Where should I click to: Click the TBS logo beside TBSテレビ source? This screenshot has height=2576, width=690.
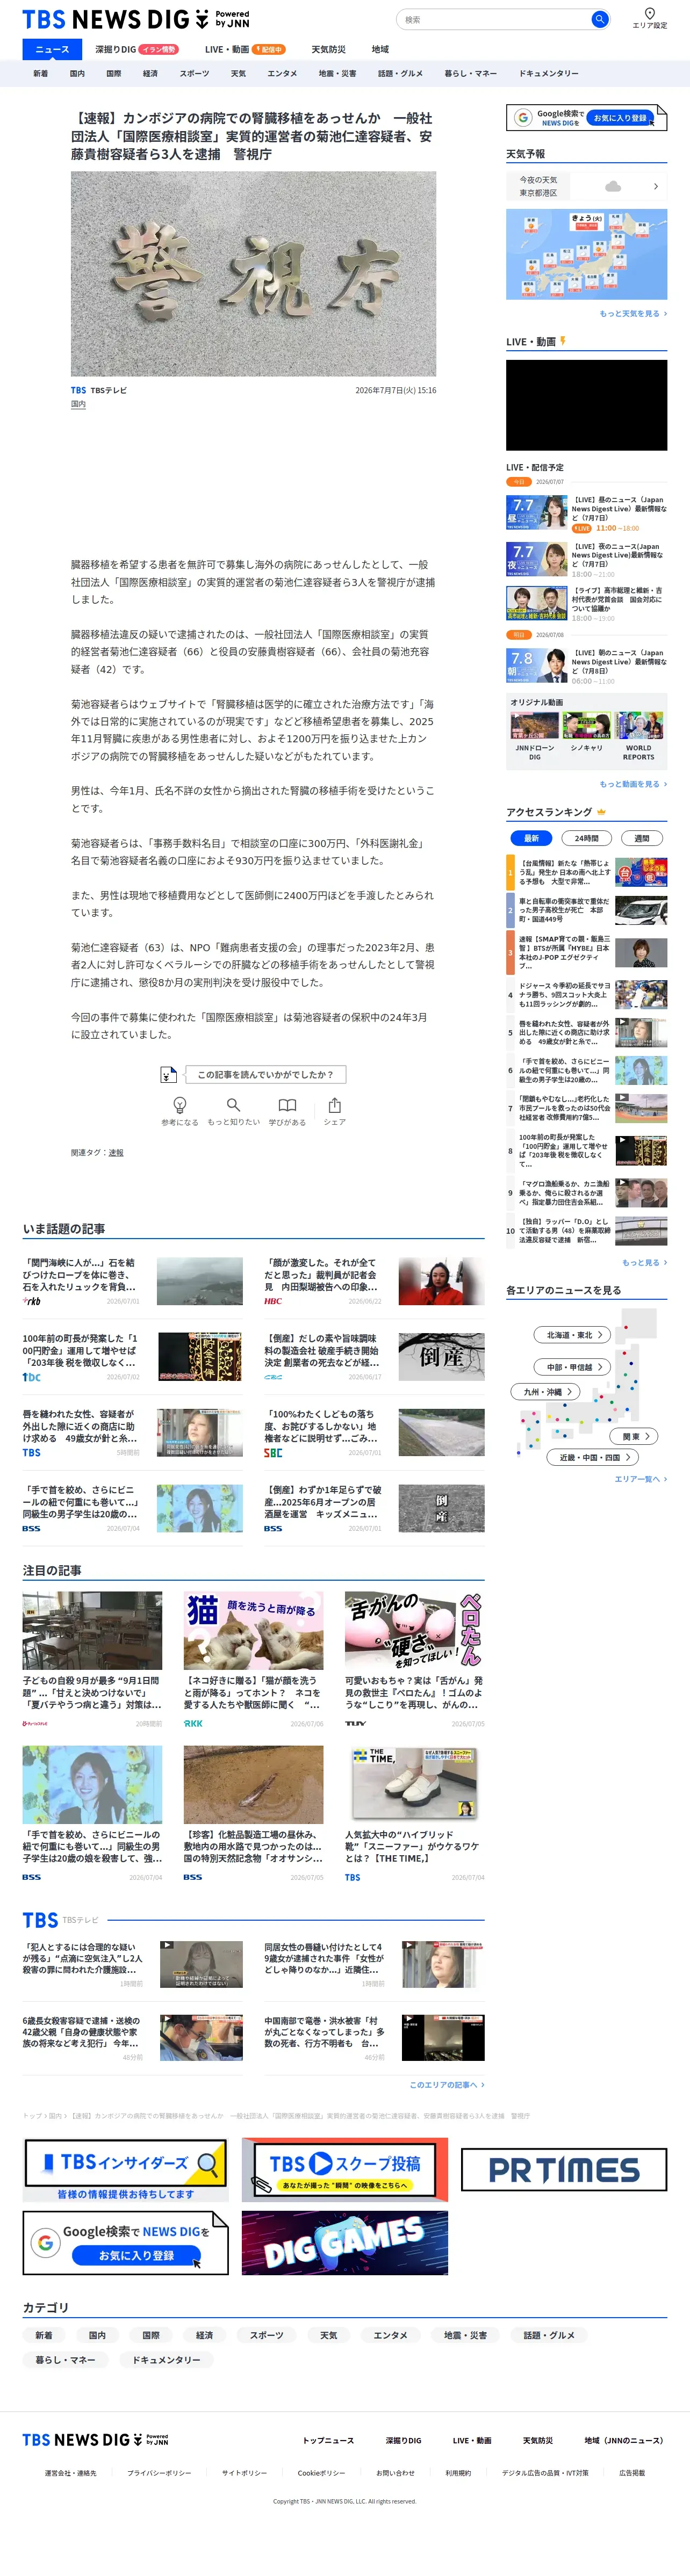78,391
